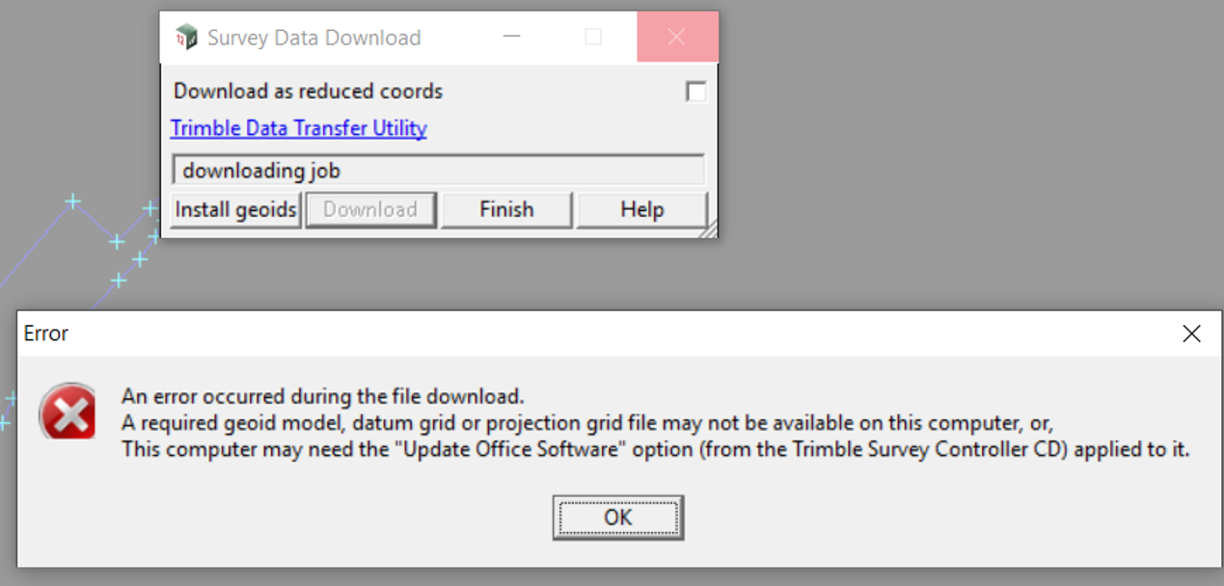The image size is (1224, 586).
Task: Click the greyed-out maximize button
Action: tap(593, 38)
